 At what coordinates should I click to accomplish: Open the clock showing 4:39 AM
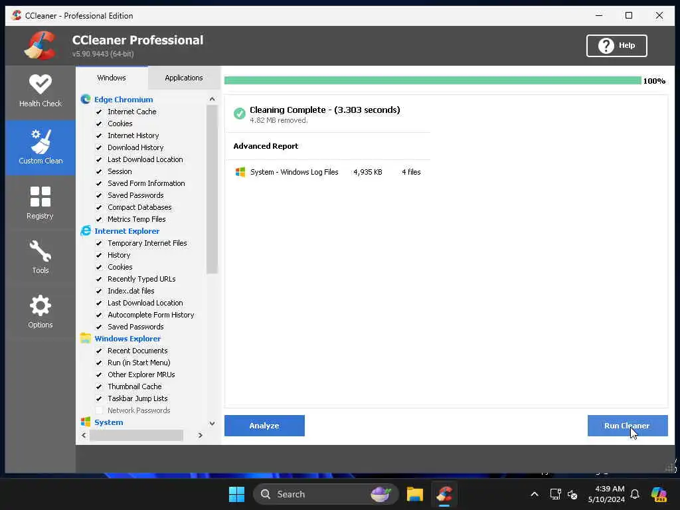point(606,494)
